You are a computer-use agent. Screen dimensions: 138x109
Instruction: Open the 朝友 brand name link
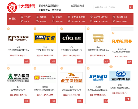click(x=98, y=47)
